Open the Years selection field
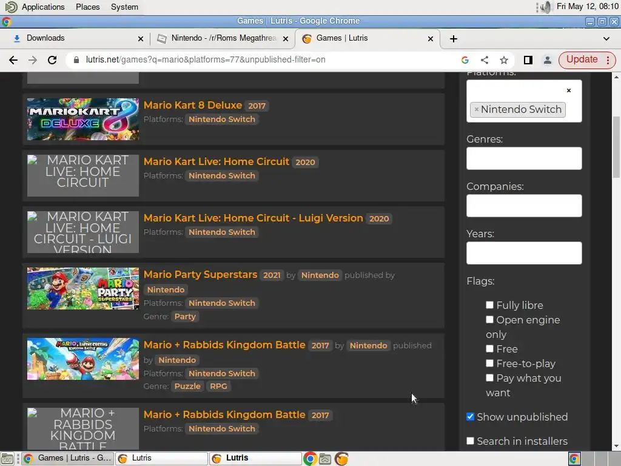The height and width of the screenshot is (466, 621). click(x=524, y=253)
